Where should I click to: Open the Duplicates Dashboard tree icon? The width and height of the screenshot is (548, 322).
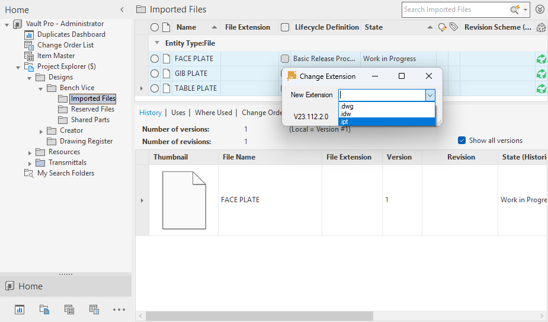pos(29,34)
